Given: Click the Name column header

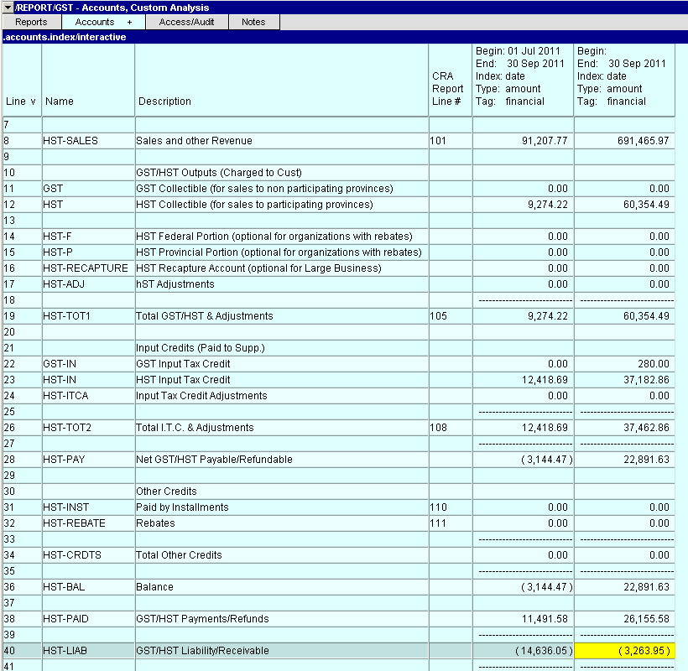Looking at the screenshot, I should [x=60, y=101].
